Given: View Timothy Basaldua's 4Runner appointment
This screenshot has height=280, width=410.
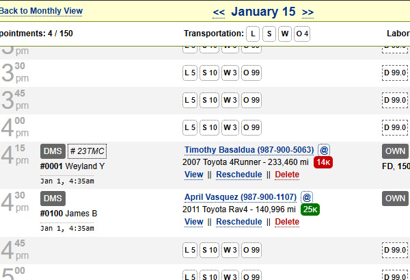Looking at the screenshot, I should (x=193, y=175).
